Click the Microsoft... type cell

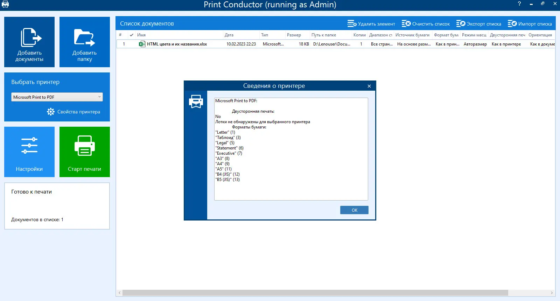click(x=273, y=44)
